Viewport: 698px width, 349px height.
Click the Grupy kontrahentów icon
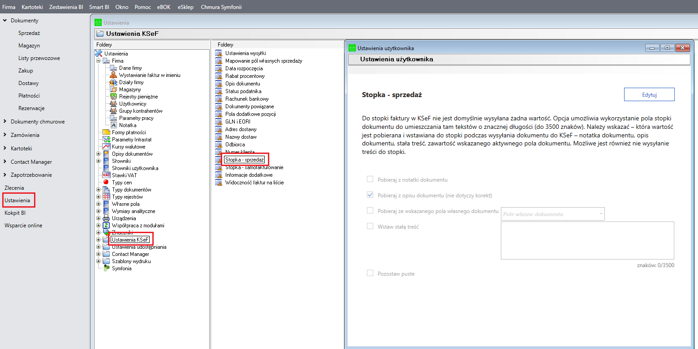click(x=114, y=111)
